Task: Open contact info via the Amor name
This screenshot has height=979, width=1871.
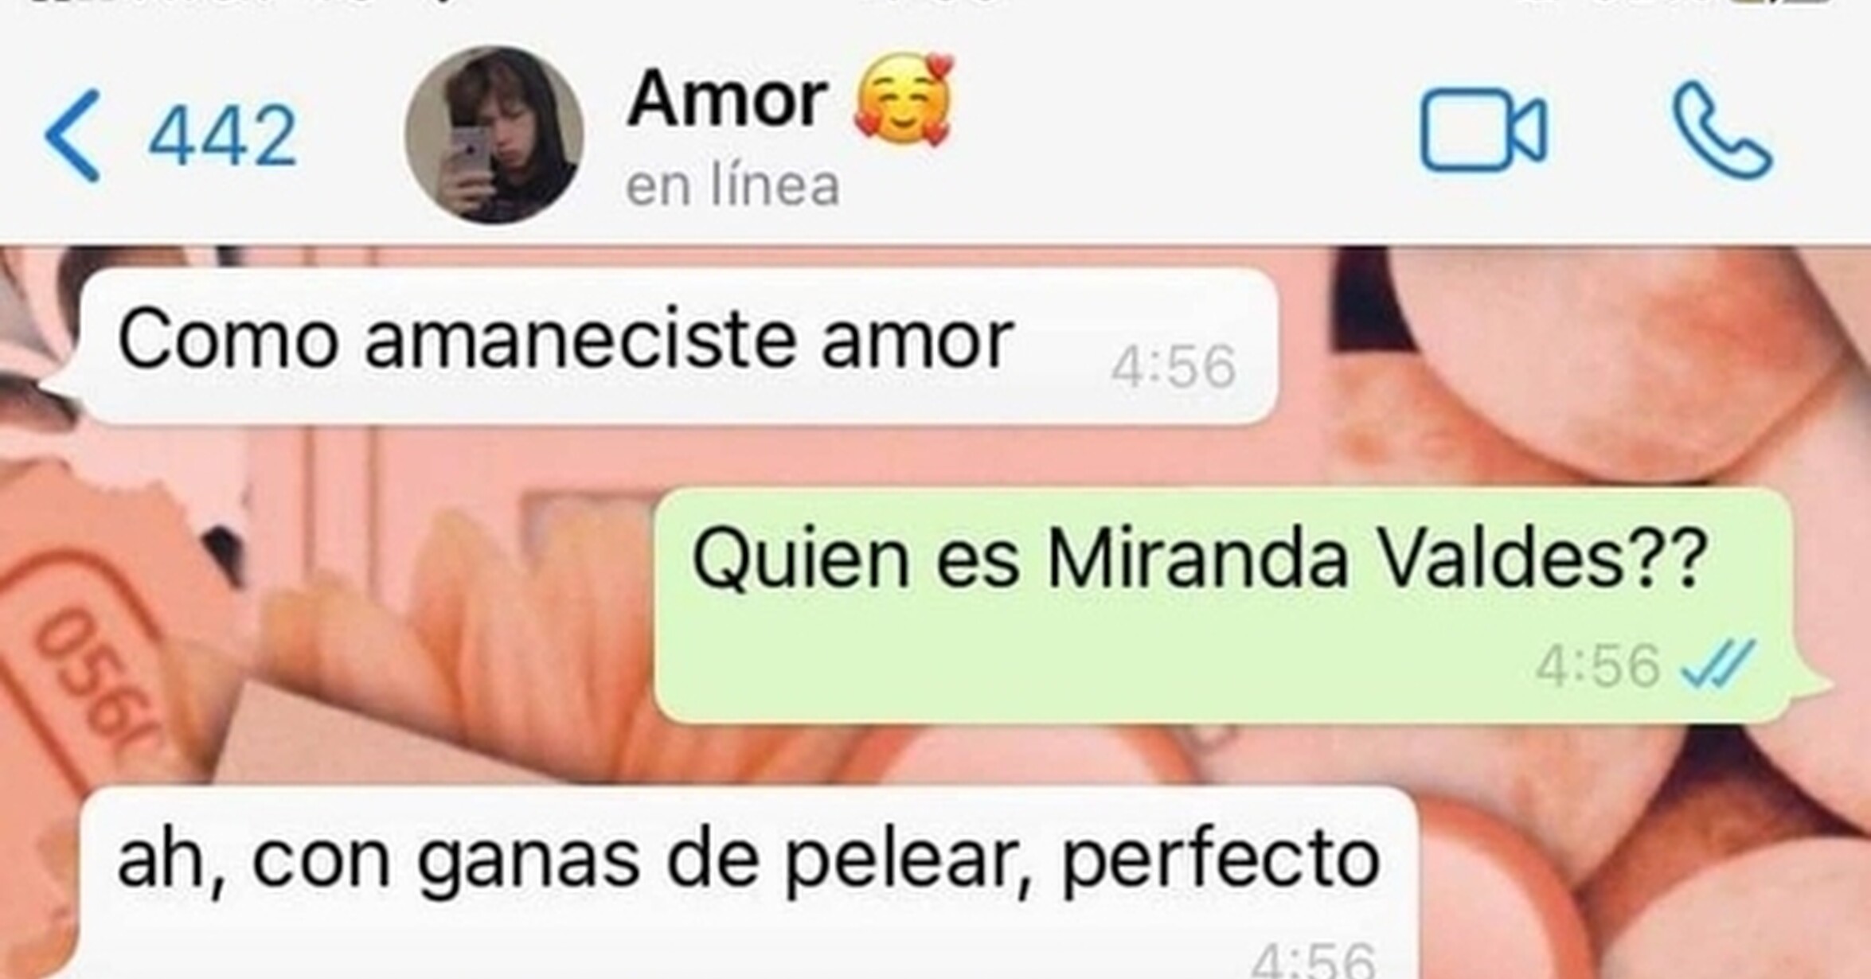Action: click(727, 99)
